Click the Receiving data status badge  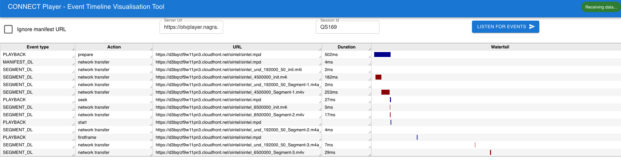click(600, 7)
